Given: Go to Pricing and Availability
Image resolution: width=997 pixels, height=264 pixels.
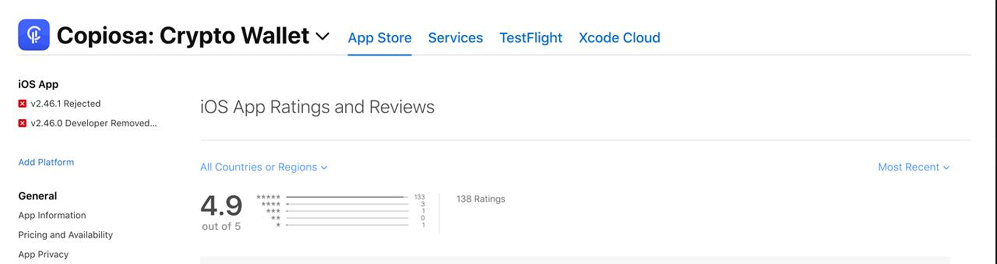Looking at the screenshot, I should 65,235.
